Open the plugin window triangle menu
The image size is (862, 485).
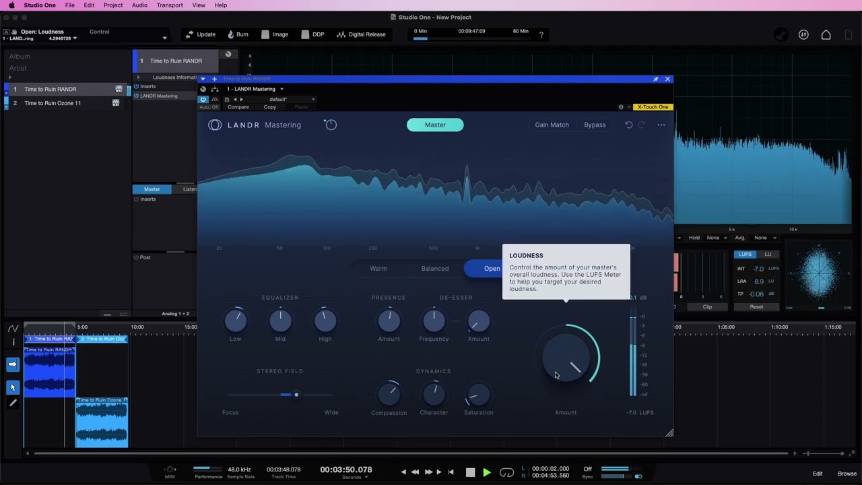(x=203, y=79)
